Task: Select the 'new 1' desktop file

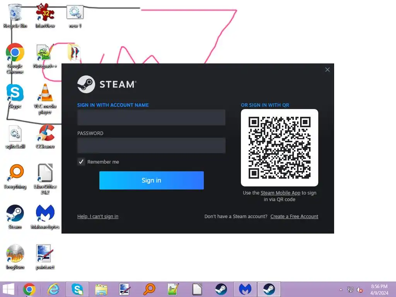Action: click(75, 15)
